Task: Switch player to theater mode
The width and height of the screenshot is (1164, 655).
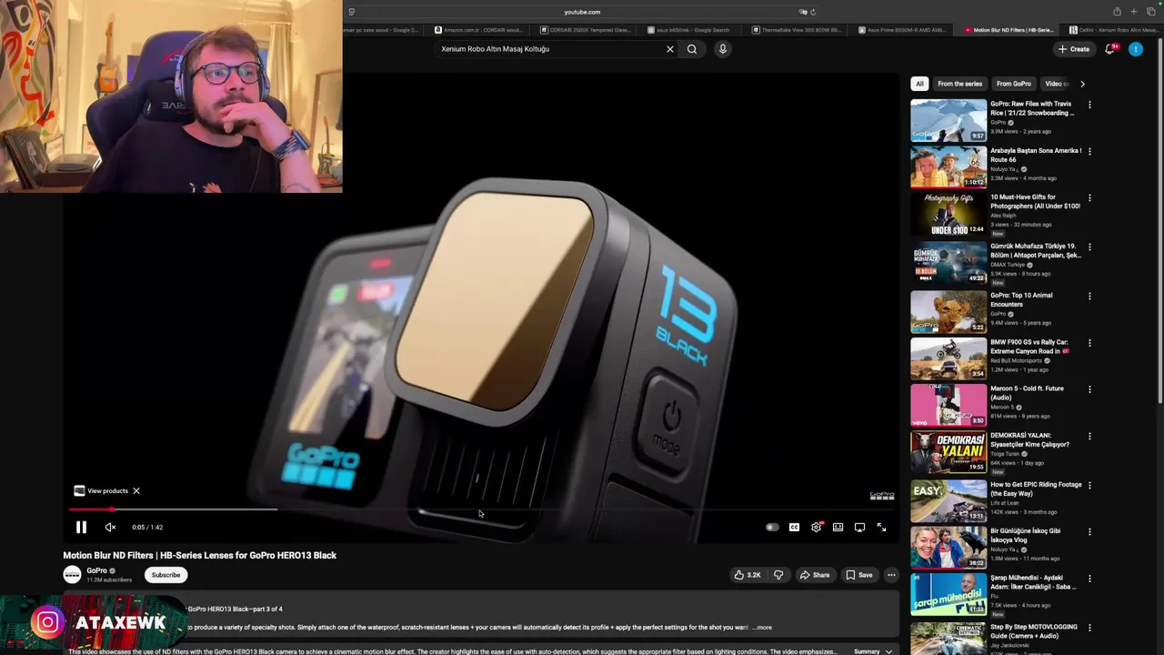Action: (x=838, y=527)
